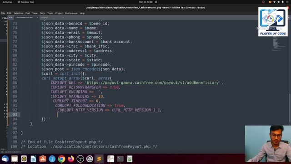The width and height of the screenshot is (291, 164).
Task: Click $bank_account variable on line 77
Action: point(115,41)
